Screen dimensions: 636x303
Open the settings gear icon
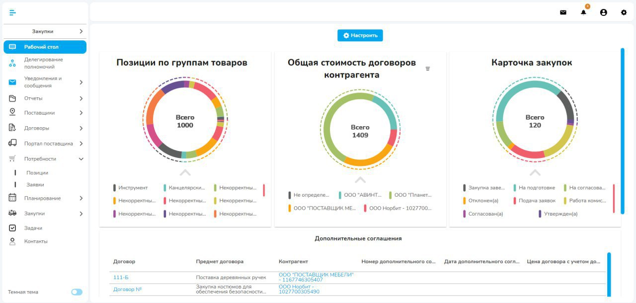624,12
